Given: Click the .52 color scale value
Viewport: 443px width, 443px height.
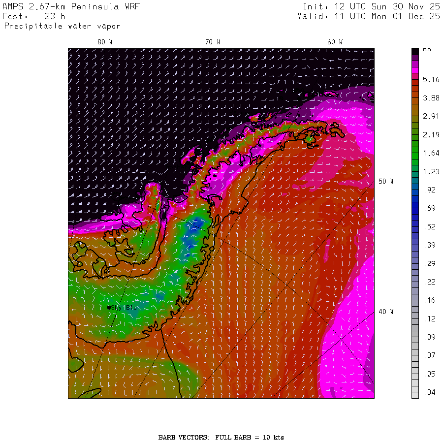Looking at the screenshot, I should click(430, 227).
